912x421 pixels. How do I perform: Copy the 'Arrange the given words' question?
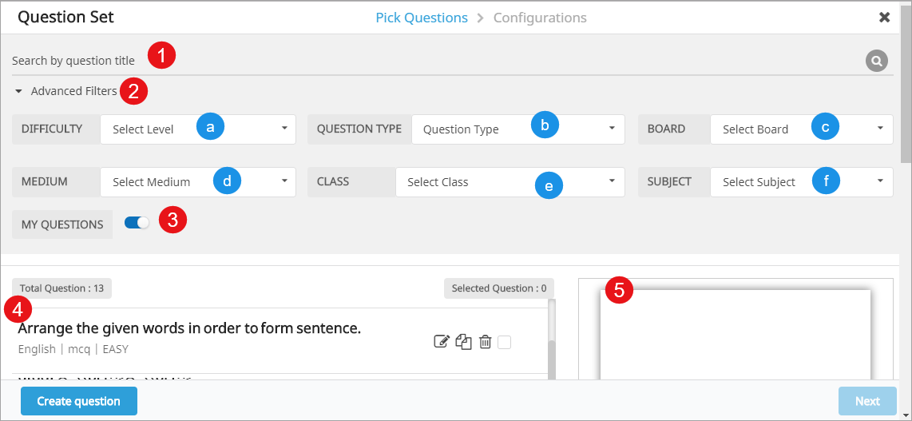464,342
